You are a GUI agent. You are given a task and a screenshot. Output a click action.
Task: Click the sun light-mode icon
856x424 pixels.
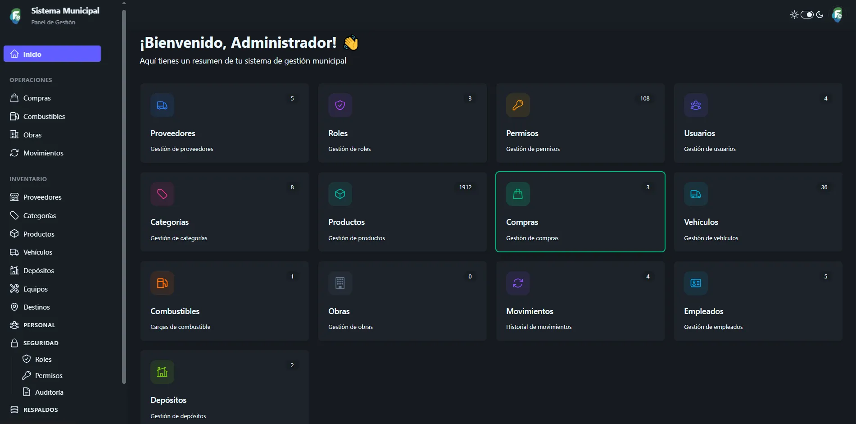794,15
